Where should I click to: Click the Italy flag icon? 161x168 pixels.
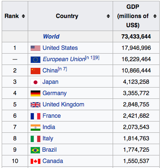(x=35, y=139)
